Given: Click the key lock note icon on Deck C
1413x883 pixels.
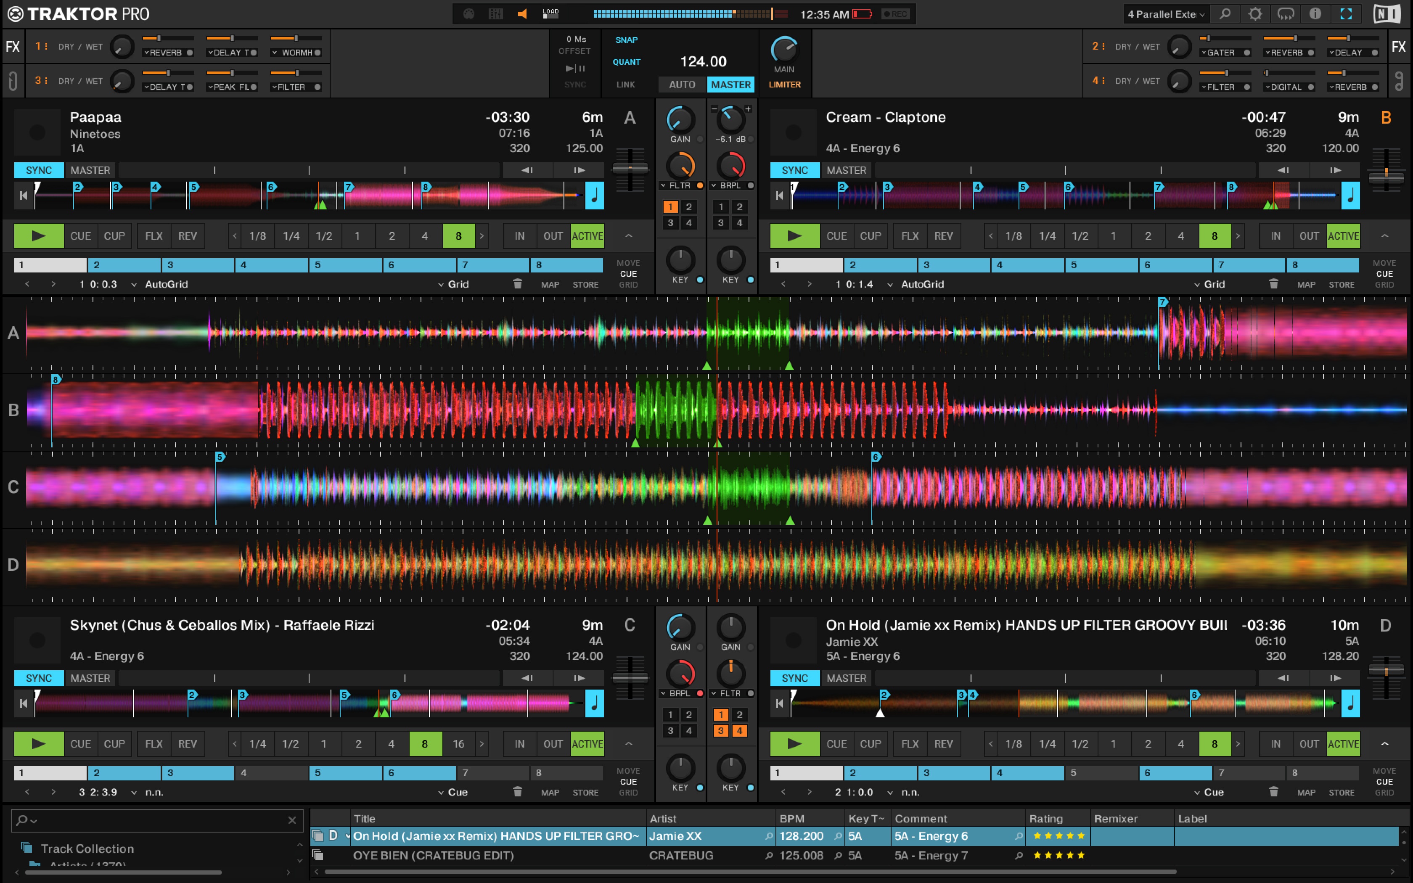Looking at the screenshot, I should pyautogui.click(x=594, y=704).
